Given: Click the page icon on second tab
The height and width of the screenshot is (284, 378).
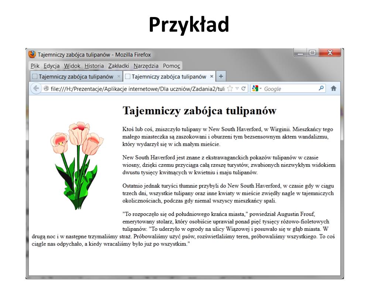Looking at the screenshot, I should (127, 77).
